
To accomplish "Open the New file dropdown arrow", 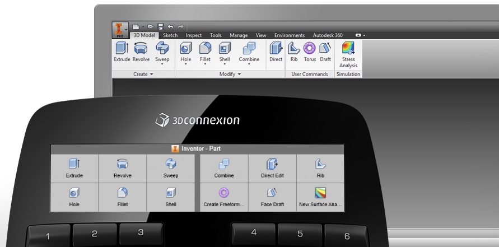I will coord(143,27).
